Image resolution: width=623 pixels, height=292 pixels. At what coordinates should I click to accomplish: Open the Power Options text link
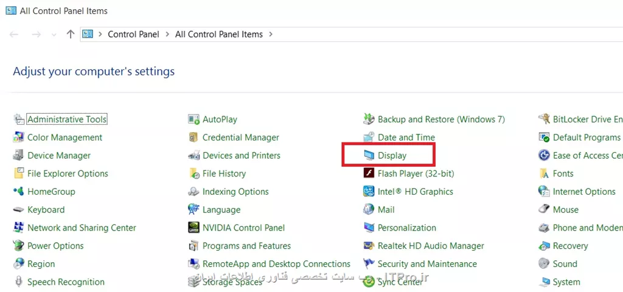point(55,246)
